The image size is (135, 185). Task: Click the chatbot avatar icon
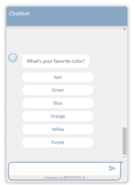tap(13, 58)
